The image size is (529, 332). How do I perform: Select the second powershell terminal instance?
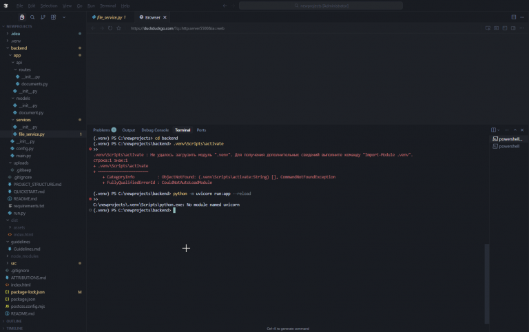[x=508, y=147]
